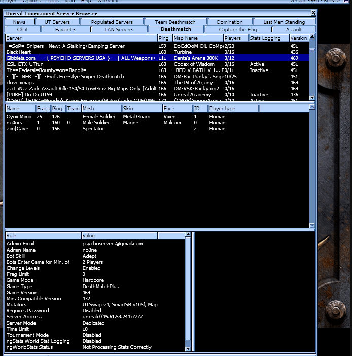Select player no0ne. in player list
352x356 pixels.
(x=157, y=123)
